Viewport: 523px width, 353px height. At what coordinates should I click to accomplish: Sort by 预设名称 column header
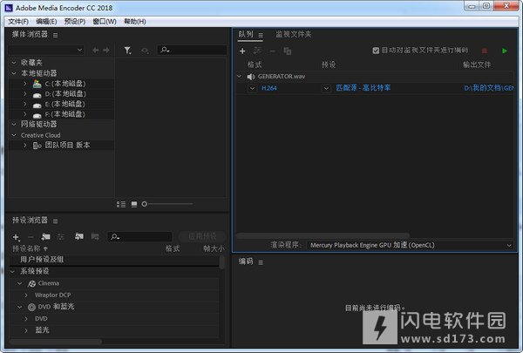coord(27,249)
